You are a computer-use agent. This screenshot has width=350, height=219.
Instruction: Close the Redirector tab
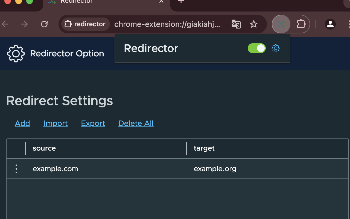click(161, 2)
